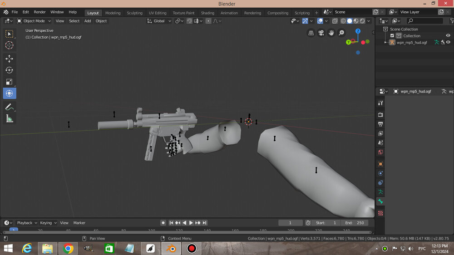The image size is (454, 255).
Task: Toggle camera view in the viewport
Action: coord(321,33)
